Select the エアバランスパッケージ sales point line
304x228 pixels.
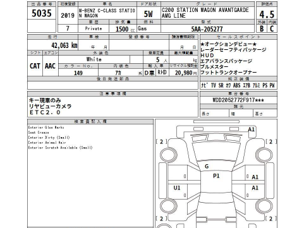pos(226,61)
